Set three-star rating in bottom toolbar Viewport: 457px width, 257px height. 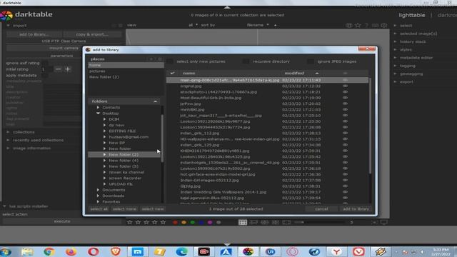[146, 222]
